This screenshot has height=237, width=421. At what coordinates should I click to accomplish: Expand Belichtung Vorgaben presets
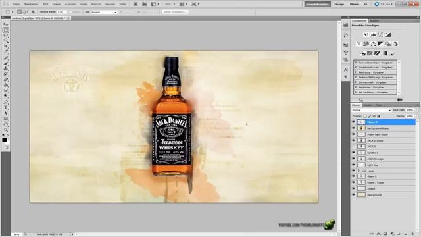[355, 72]
